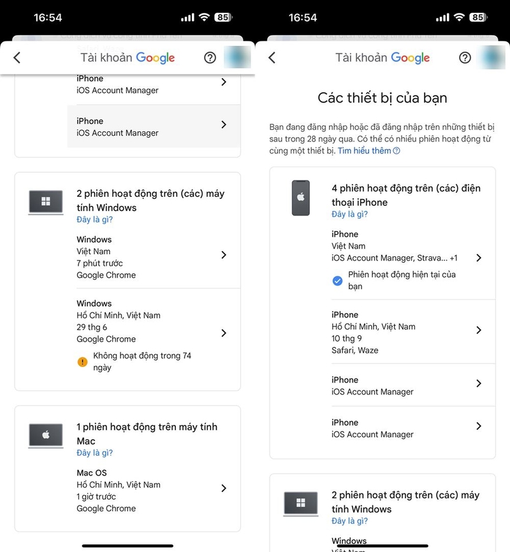Tap the Tài khoản Google title in right phone

[382, 57]
